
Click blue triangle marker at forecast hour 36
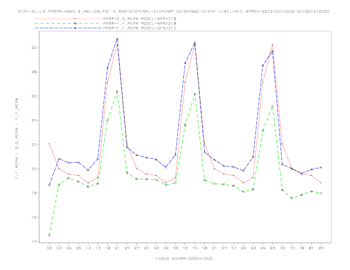pos(166,167)
